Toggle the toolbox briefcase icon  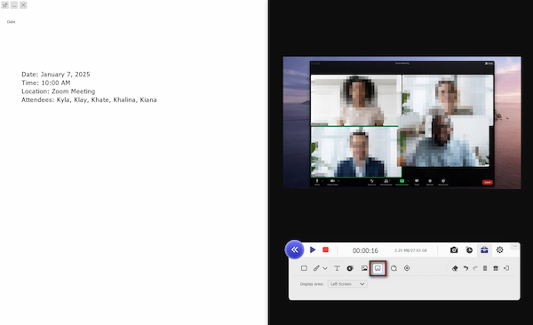point(484,250)
